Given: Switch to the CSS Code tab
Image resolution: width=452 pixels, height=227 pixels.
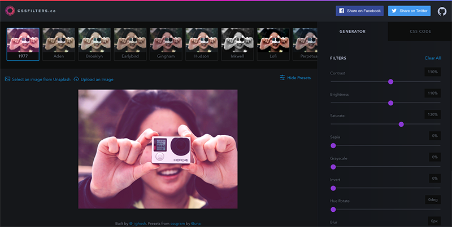Looking at the screenshot, I should tap(420, 32).
